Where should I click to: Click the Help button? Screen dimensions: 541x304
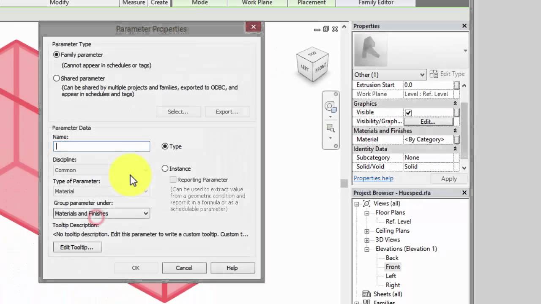(x=232, y=268)
